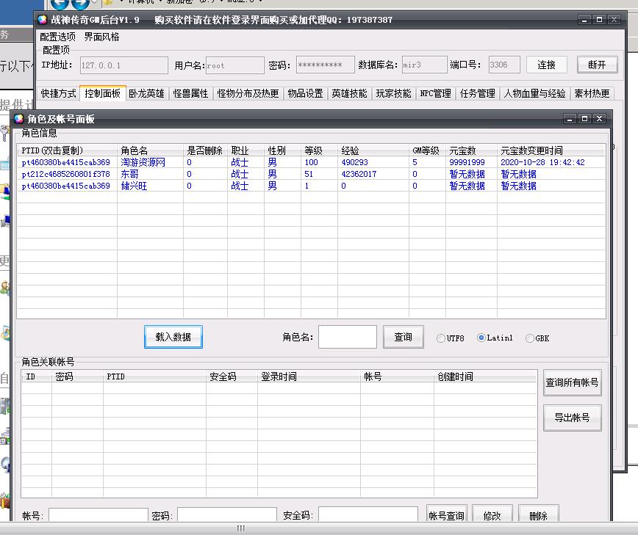Viewport: 638px width, 535px height.
Task: Switch to the 卧龙英雄 tab
Action: tap(146, 94)
